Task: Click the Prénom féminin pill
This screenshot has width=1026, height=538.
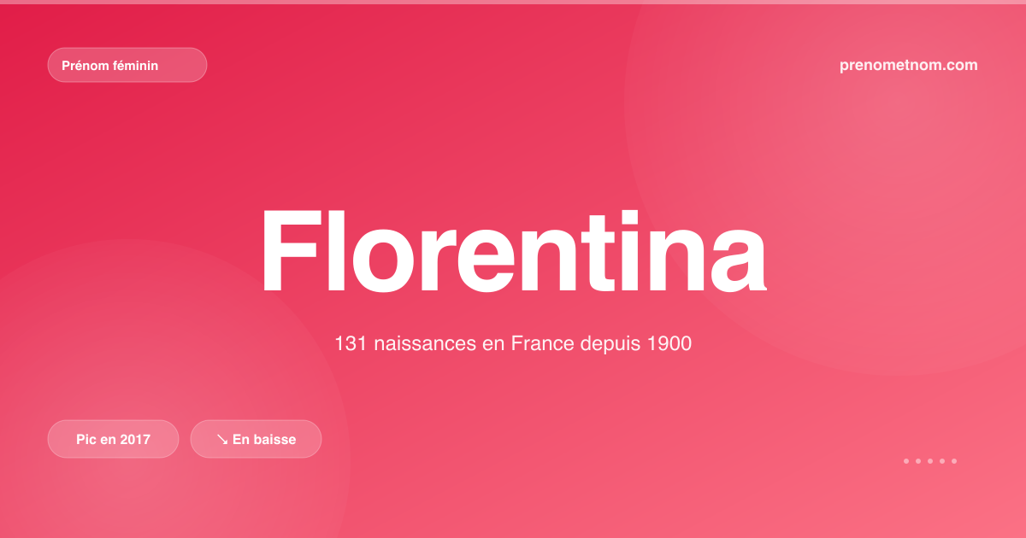Action: tap(127, 65)
